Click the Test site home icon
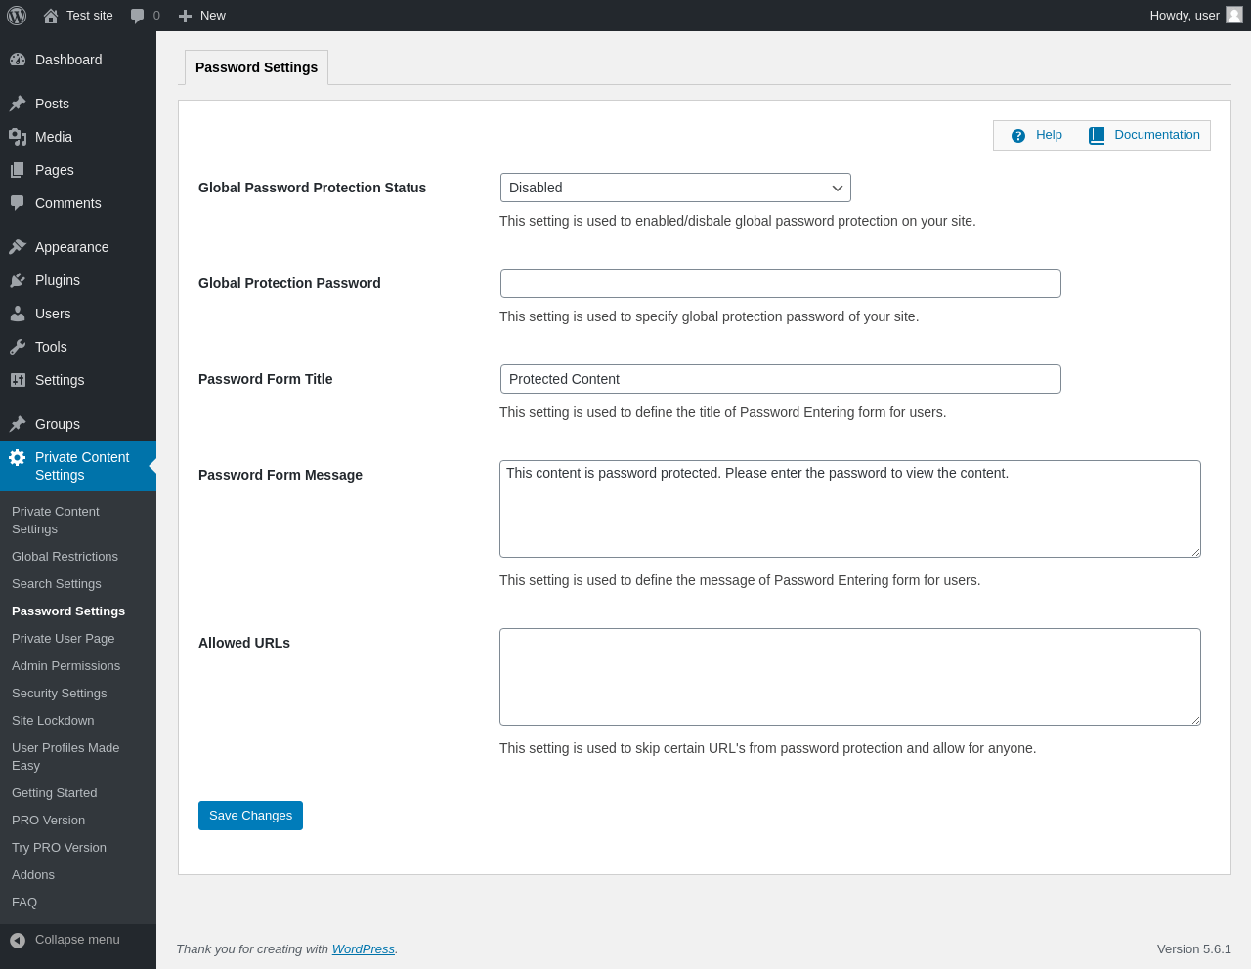This screenshot has height=969, width=1251. tap(51, 16)
